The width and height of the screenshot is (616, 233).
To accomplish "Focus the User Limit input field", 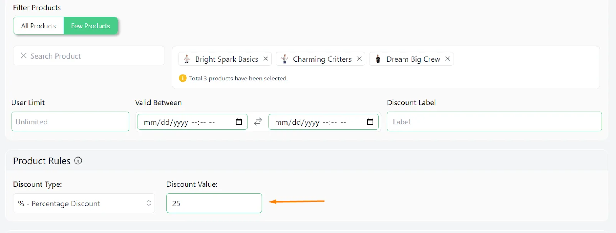I will [70, 122].
